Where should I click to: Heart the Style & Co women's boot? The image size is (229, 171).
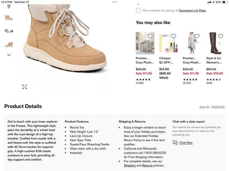coord(220,36)
